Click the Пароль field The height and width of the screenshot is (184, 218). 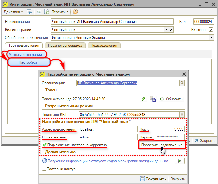pyautogui.click(x=170, y=137)
